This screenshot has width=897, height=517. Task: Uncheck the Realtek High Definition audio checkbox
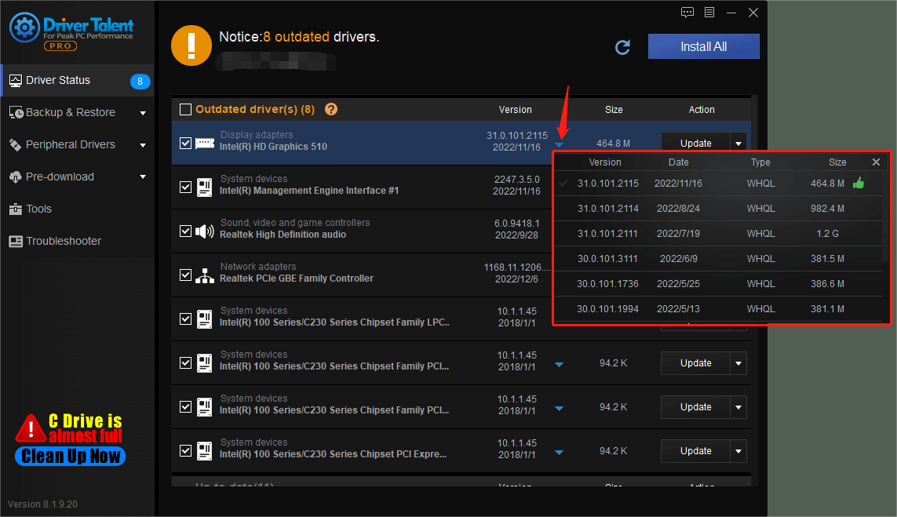click(185, 231)
